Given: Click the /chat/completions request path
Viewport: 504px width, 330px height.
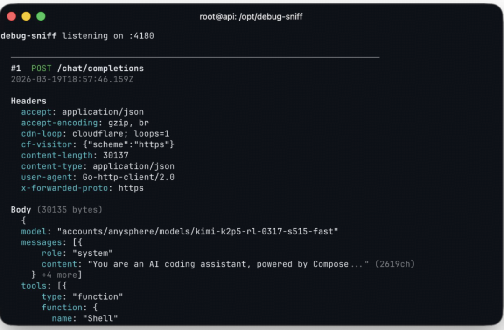Looking at the screenshot, I should 100,69.
